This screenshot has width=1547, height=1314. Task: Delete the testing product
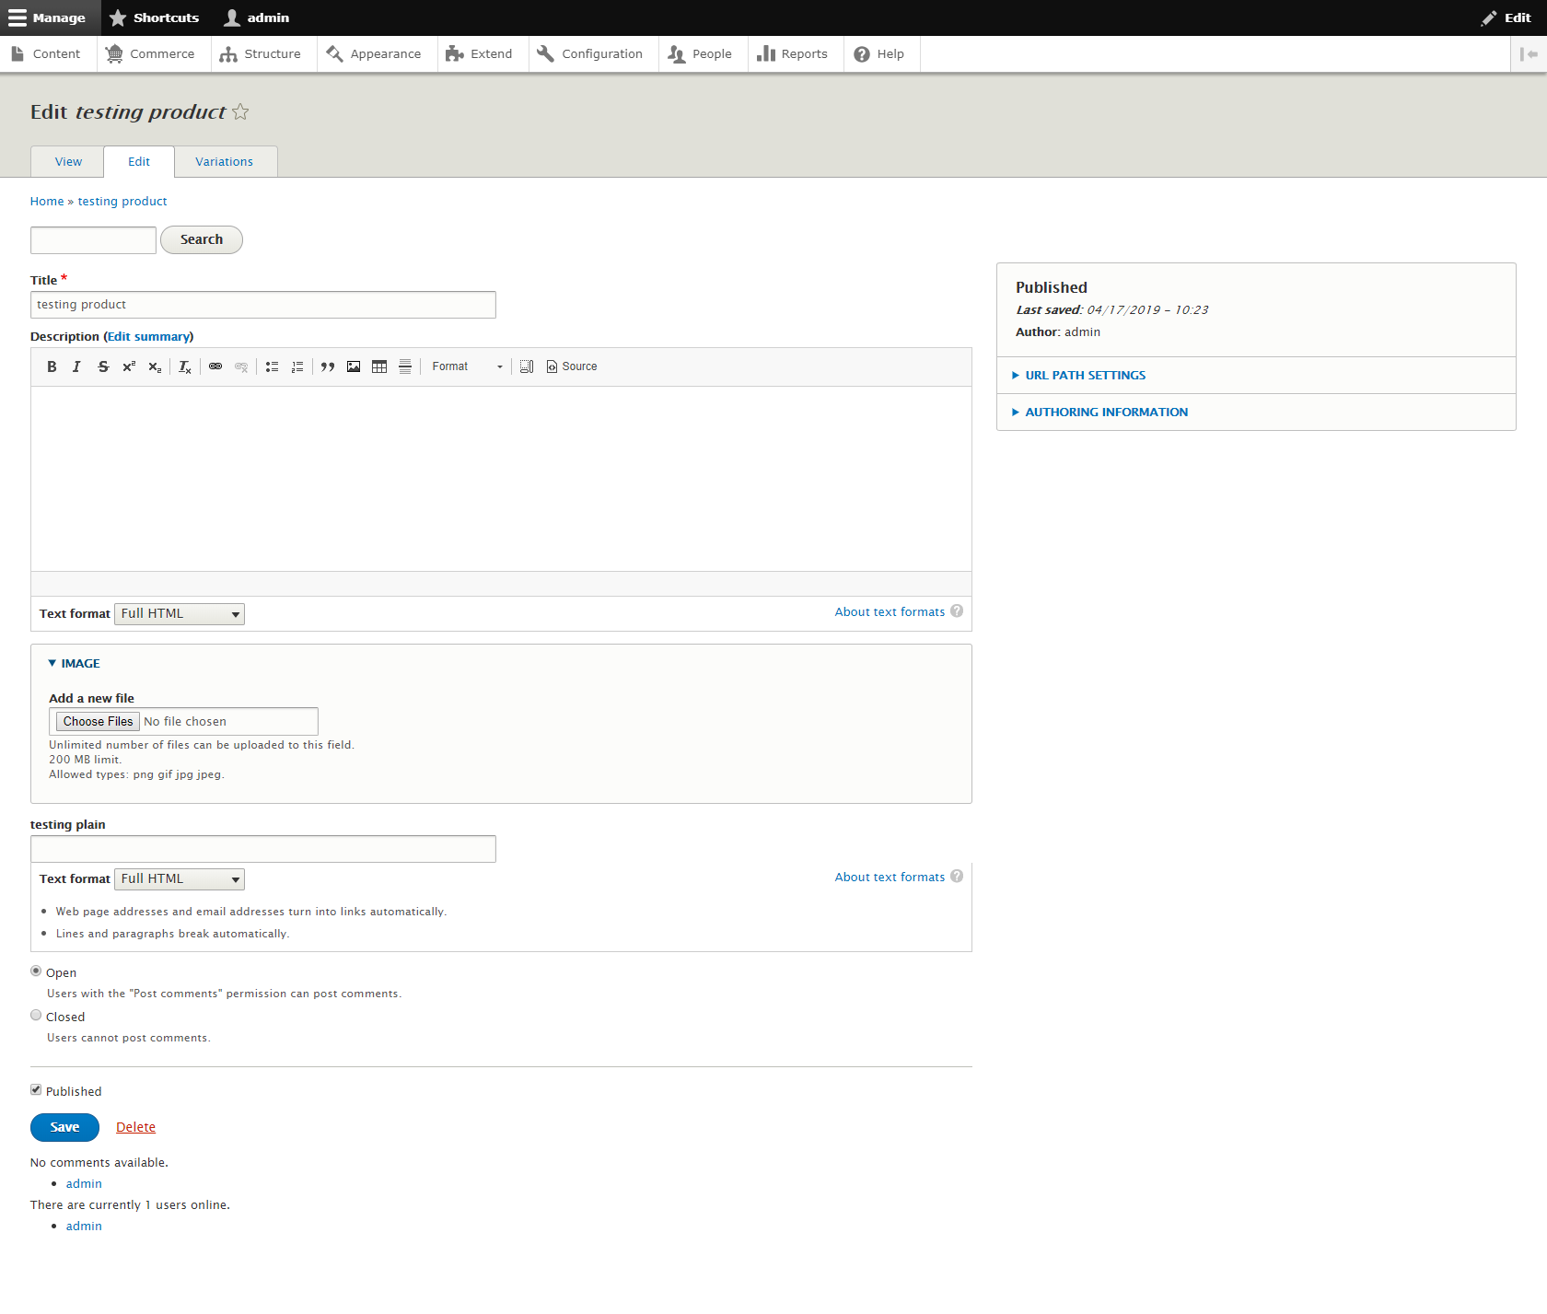tap(134, 1126)
